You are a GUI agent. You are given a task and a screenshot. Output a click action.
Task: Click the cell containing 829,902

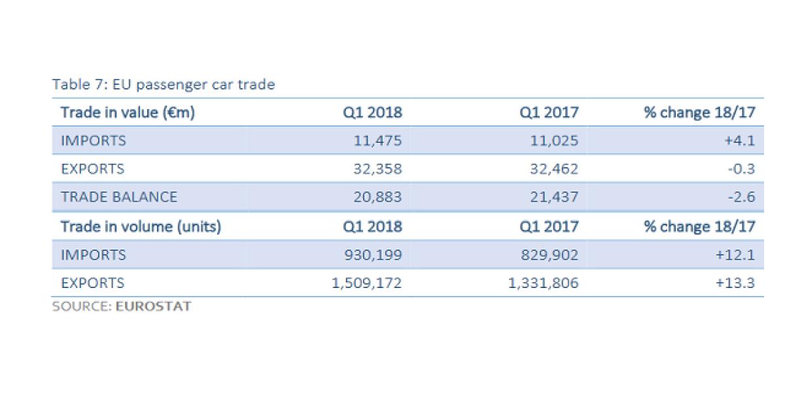point(549,255)
